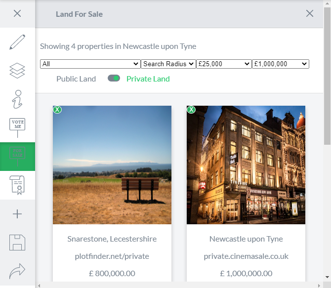
Task: Click the Private Land label
Action: pyautogui.click(x=148, y=79)
